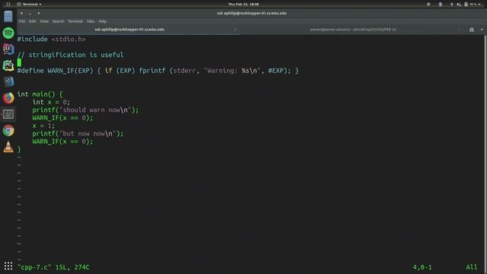This screenshot has width=487, height=274.
Task: Launch Google Chrome from the dock
Action: click(x=8, y=131)
